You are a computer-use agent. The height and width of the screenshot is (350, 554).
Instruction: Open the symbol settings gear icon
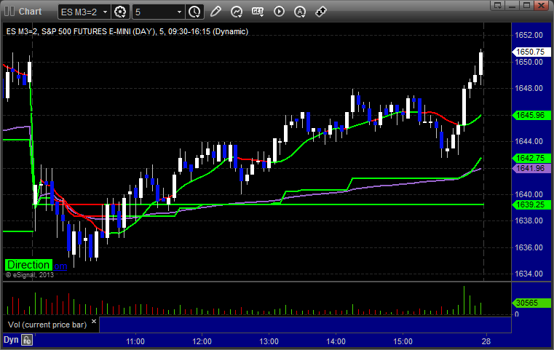pos(121,12)
